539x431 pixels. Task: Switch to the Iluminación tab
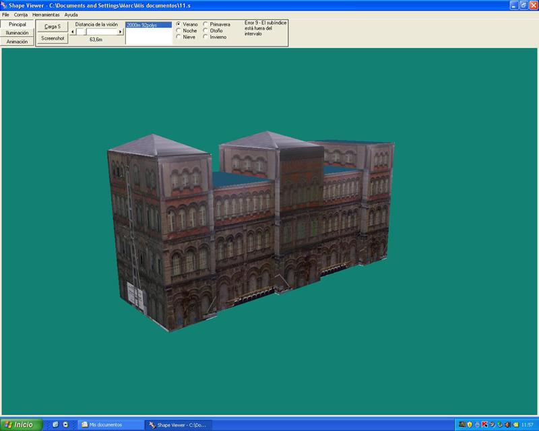(18, 32)
